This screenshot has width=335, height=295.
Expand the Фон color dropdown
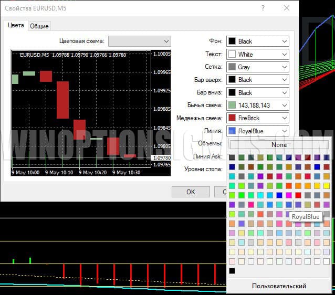[257, 41]
